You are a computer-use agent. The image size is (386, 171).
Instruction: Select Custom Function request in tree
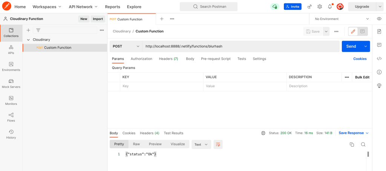click(x=65, y=48)
